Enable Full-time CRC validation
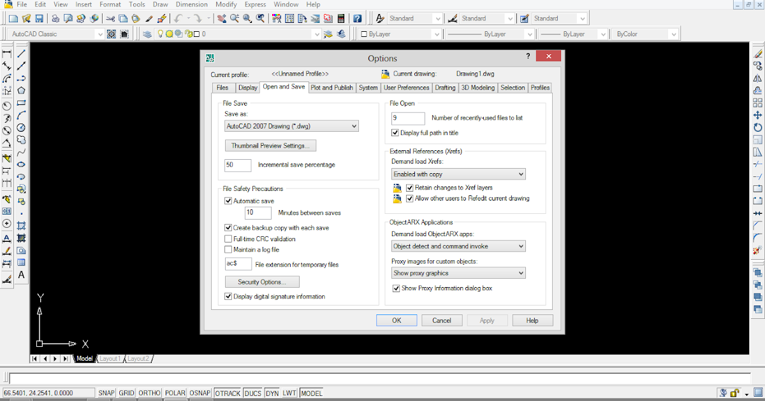 228,239
